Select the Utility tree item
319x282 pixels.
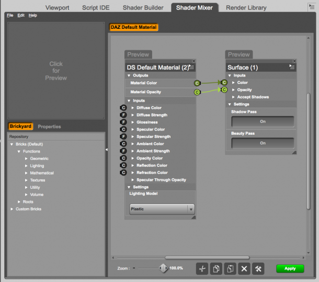[x=35, y=187]
